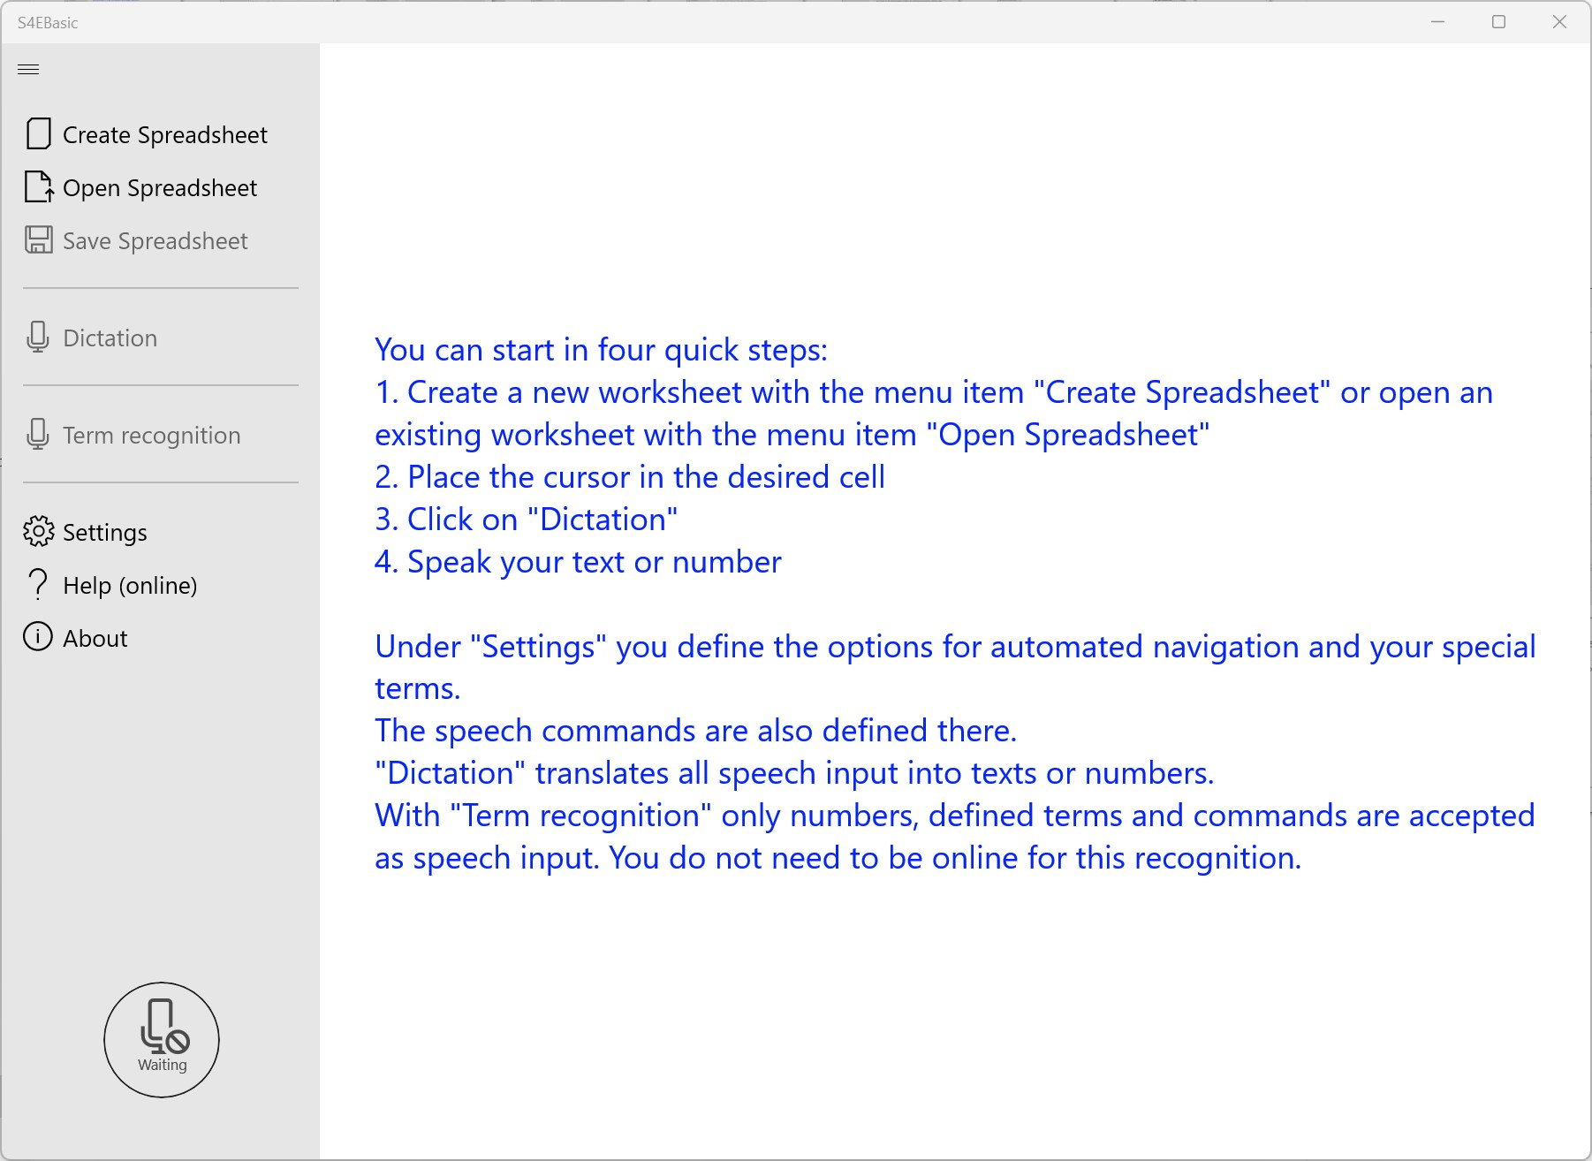Minimize the S4EBasic window
The width and height of the screenshot is (1592, 1161).
(1438, 22)
